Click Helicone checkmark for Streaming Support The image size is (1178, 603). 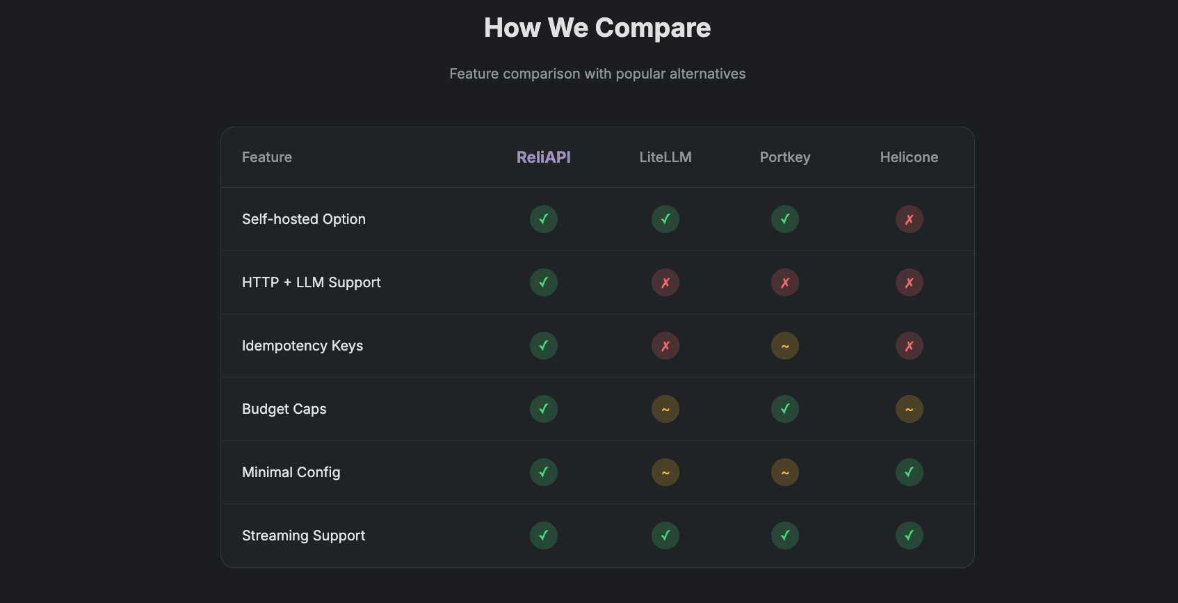[x=910, y=536]
